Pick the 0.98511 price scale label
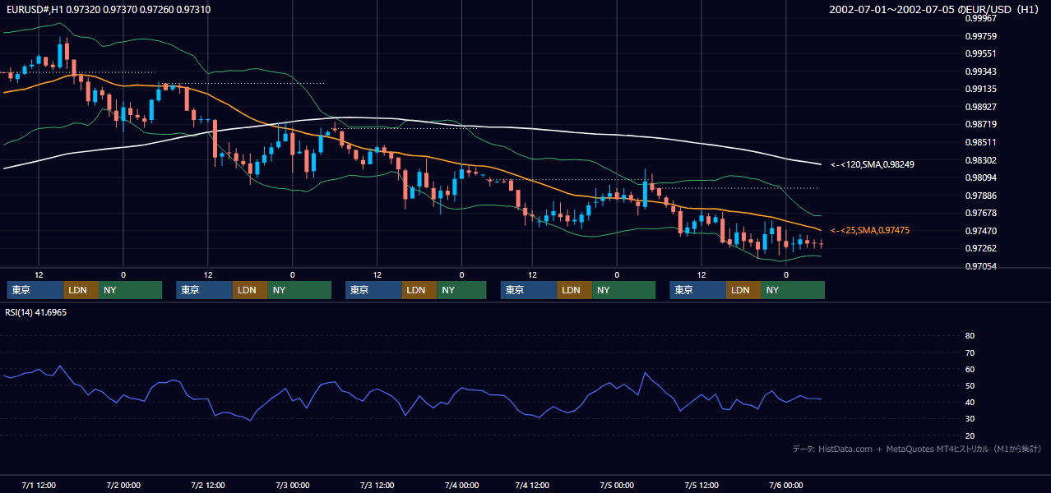The image size is (1051, 493). tap(980, 142)
